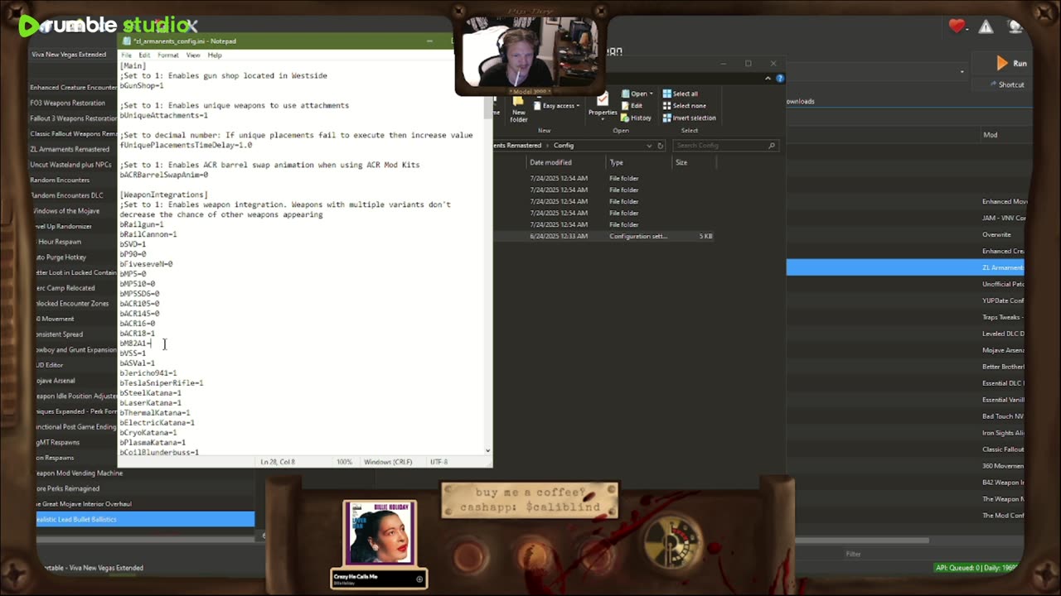Click the Billie Holiday album art thumbnail
Viewport: 1061px width, 596px height.
[380, 534]
